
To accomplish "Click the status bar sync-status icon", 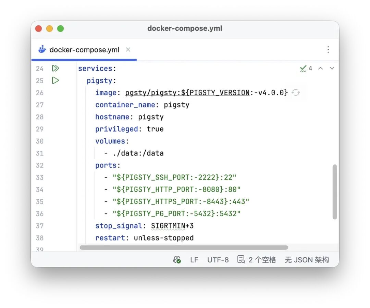I will click(x=177, y=260).
